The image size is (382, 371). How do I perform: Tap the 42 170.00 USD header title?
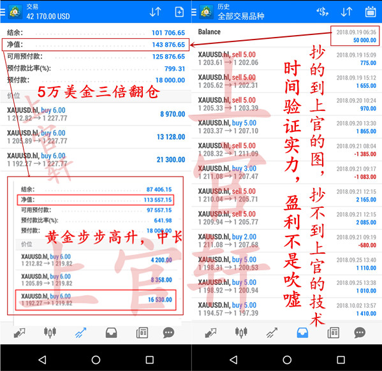[x=48, y=17]
